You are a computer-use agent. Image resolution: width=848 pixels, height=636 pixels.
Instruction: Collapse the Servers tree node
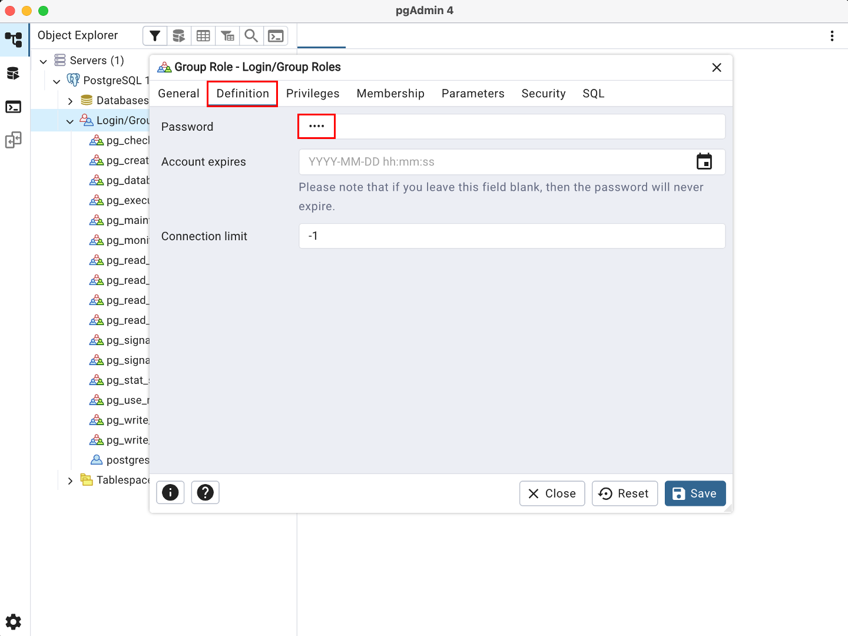(x=43, y=61)
